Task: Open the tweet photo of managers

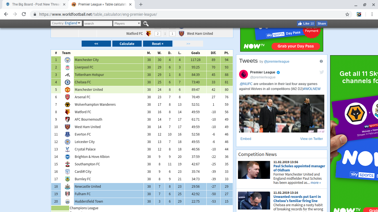Action: click(282, 113)
